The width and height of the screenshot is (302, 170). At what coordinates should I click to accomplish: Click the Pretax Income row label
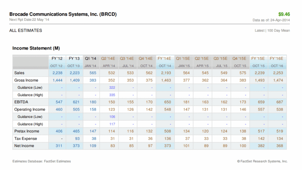[27, 131]
